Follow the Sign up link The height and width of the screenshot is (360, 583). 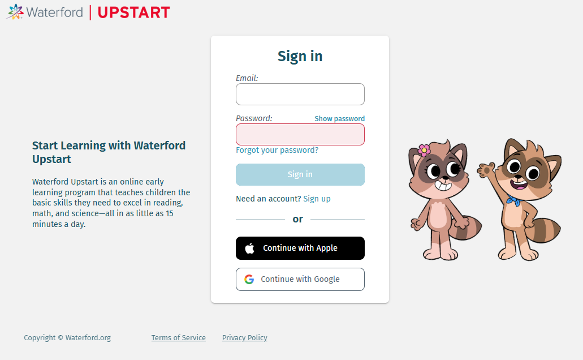317,199
